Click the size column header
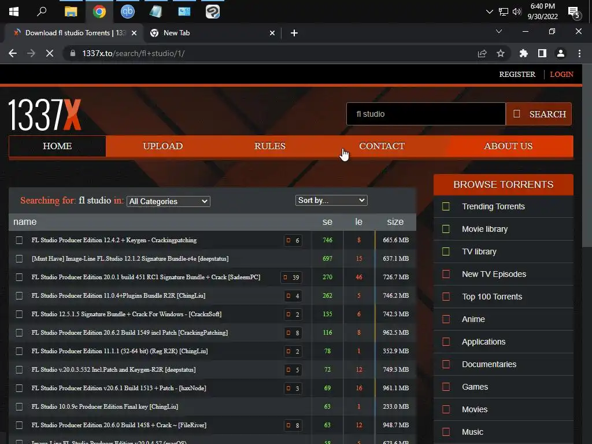 [x=395, y=222]
